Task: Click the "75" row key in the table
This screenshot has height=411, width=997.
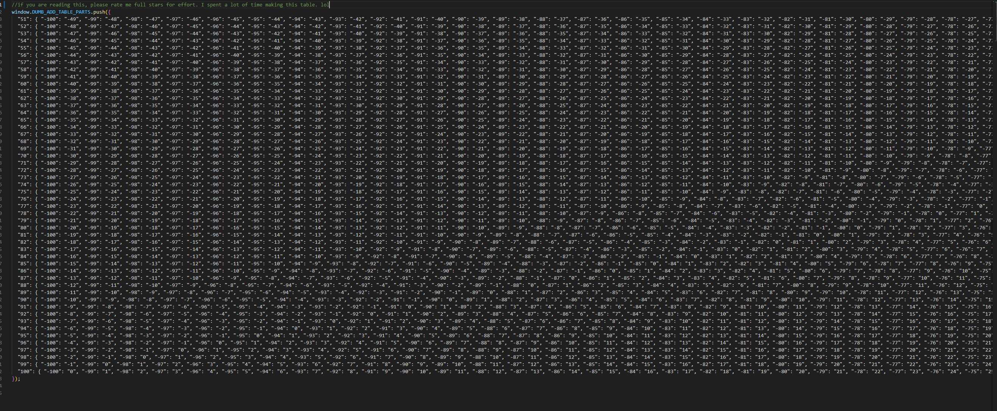Action: tap(23, 192)
